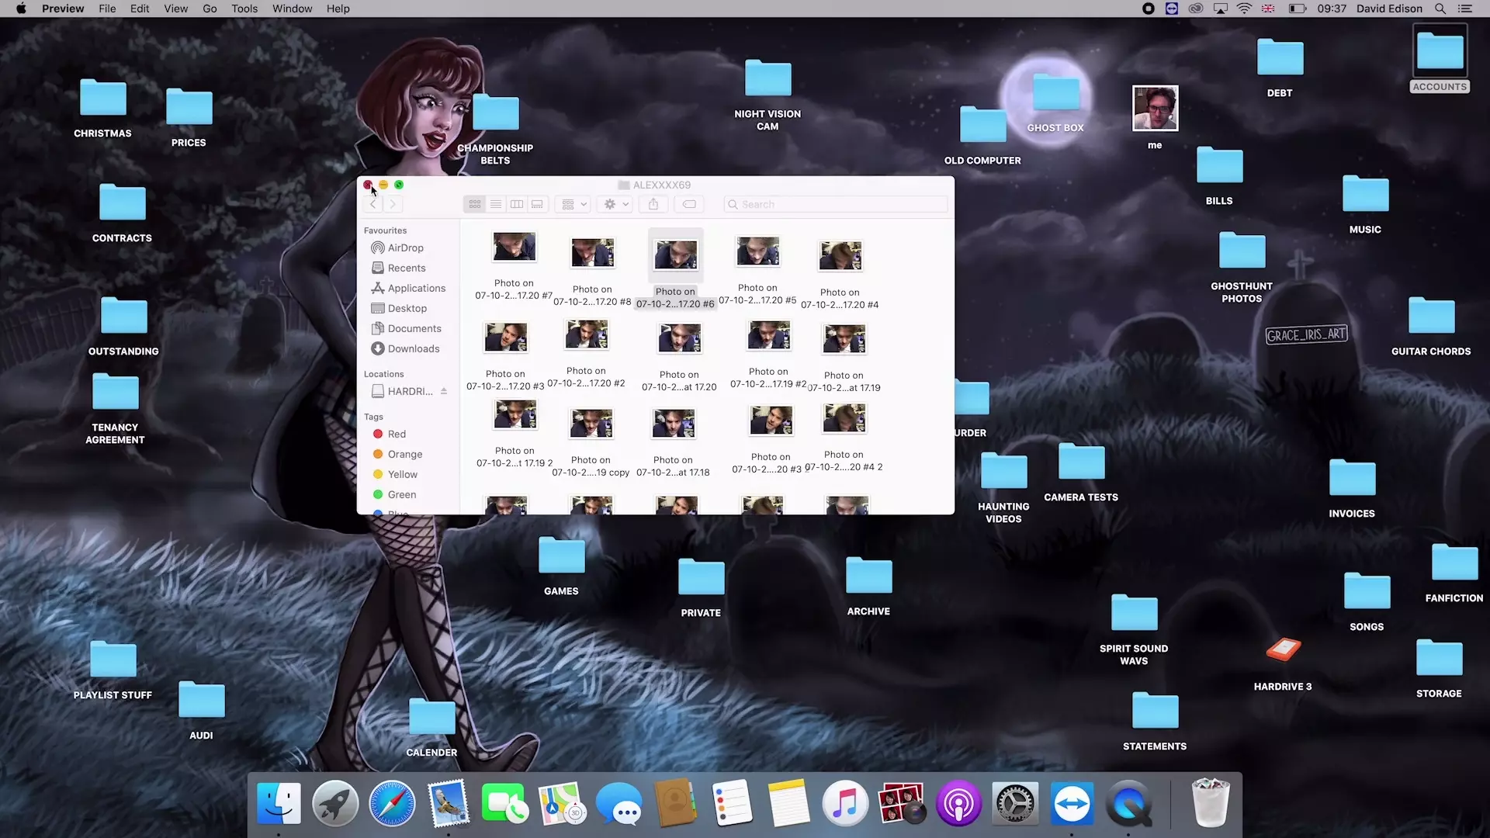Open TeamViewer icon in the dock
The height and width of the screenshot is (838, 1490).
tap(1072, 803)
